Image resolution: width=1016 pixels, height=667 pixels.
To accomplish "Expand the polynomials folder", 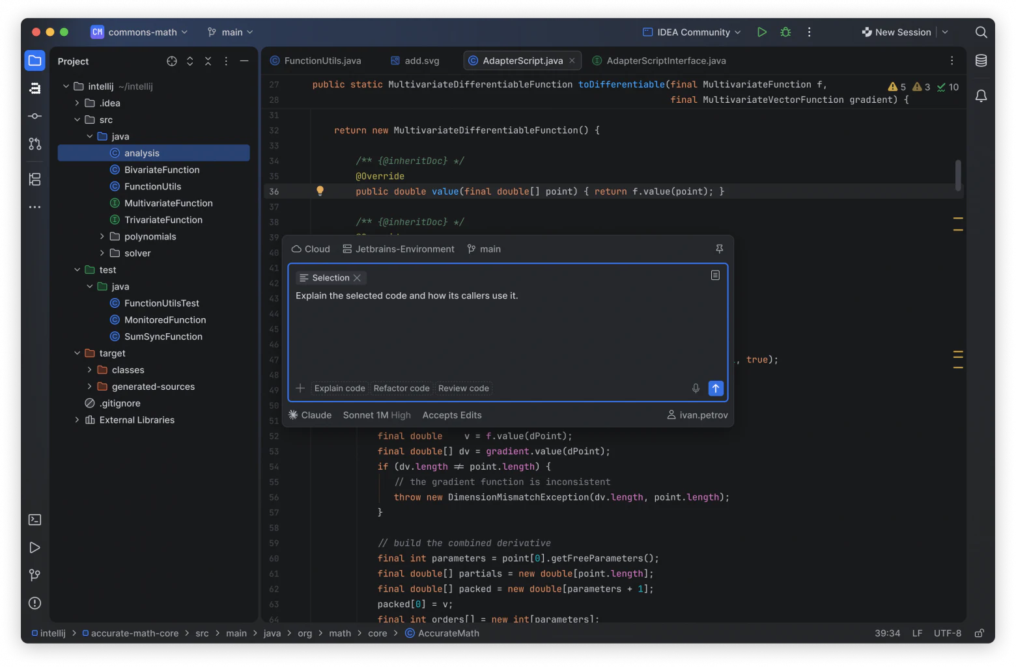I will pos(102,236).
